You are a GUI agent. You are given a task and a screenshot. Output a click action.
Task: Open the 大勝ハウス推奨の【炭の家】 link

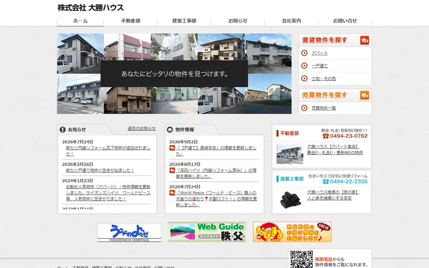tap(333, 195)
